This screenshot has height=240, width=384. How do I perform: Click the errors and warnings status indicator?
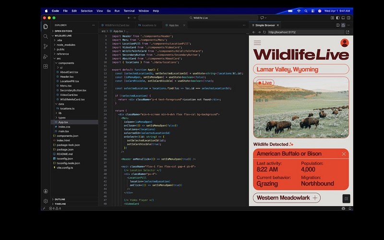pos(55,208)
